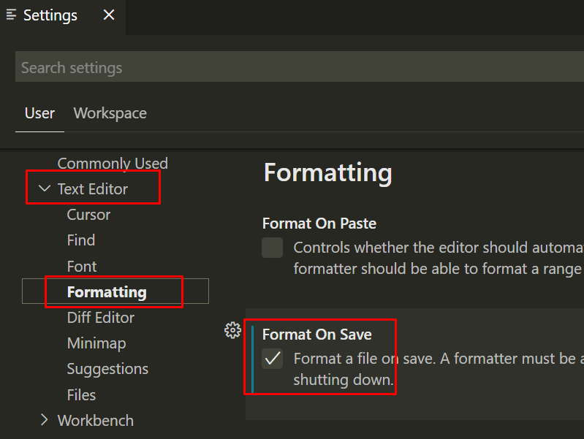The height and width of the screenshot is (439, 584).
Task: Expand the Workbench section chevron
Action: pyautogui.click(x=45, y=419)
